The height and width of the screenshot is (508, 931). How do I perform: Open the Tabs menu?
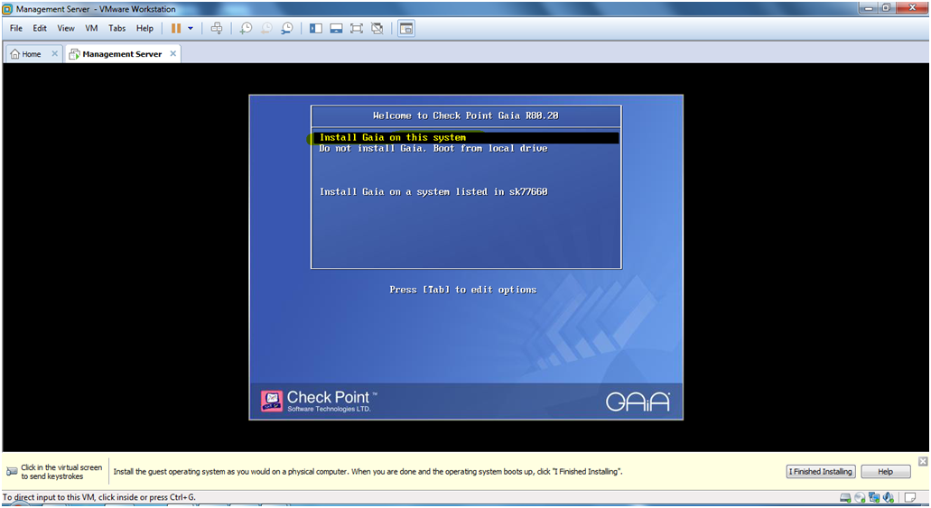(117, 29)
